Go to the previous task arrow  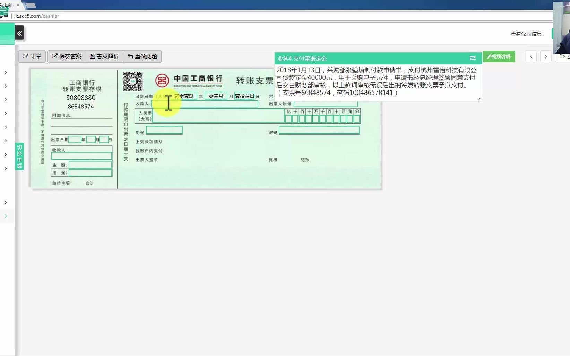click(x=531, y=56)
